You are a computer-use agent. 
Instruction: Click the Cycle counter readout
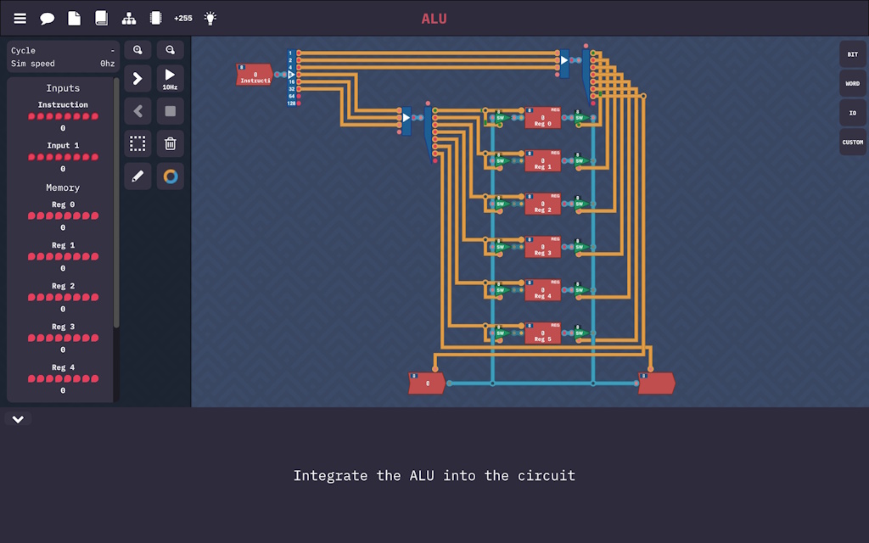point(63,50)
